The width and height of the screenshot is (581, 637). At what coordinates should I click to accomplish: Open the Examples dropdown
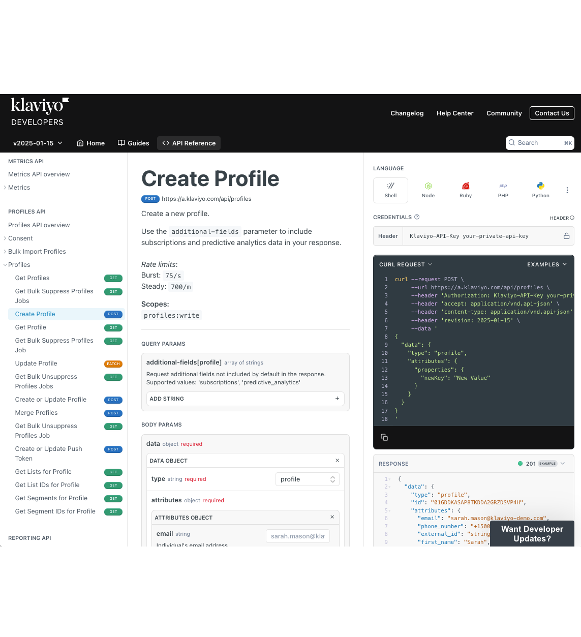click(547, 264)
